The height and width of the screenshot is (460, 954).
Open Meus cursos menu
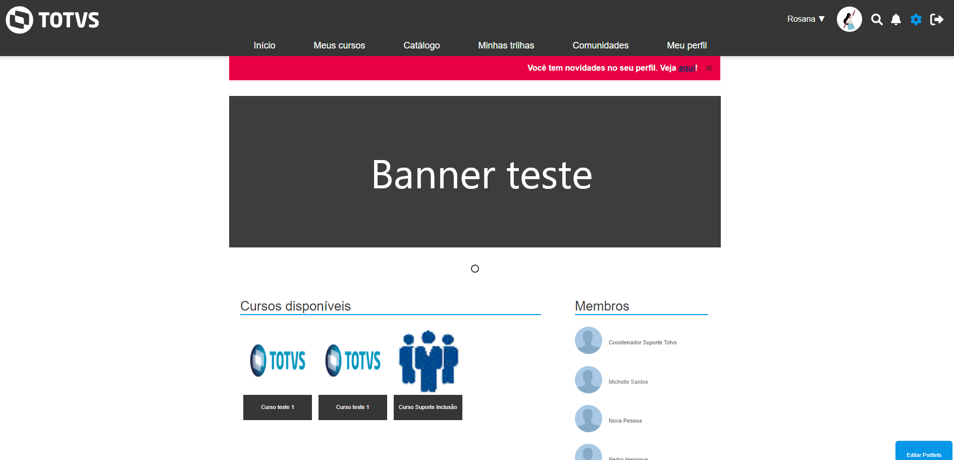tap(339, 45)
